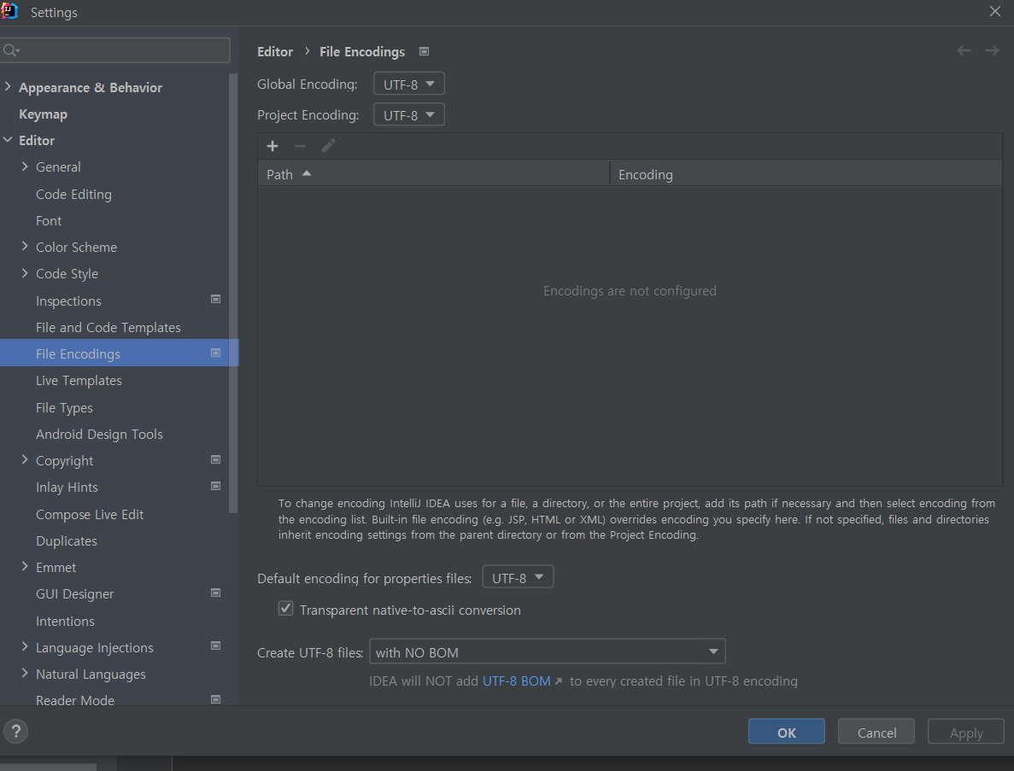Open Compose Live Edit settings
The width and height of the screenshot is (1014, 771).
pos(89,514)
